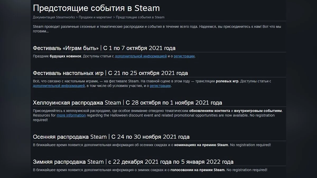317x178 pixels.
Task: Open registration link for tabletop games festival
Action: coord(160,86)
